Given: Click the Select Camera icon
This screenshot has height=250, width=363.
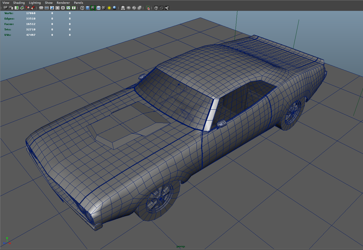Looking at the screenshot, I should (x=5, y=8).
